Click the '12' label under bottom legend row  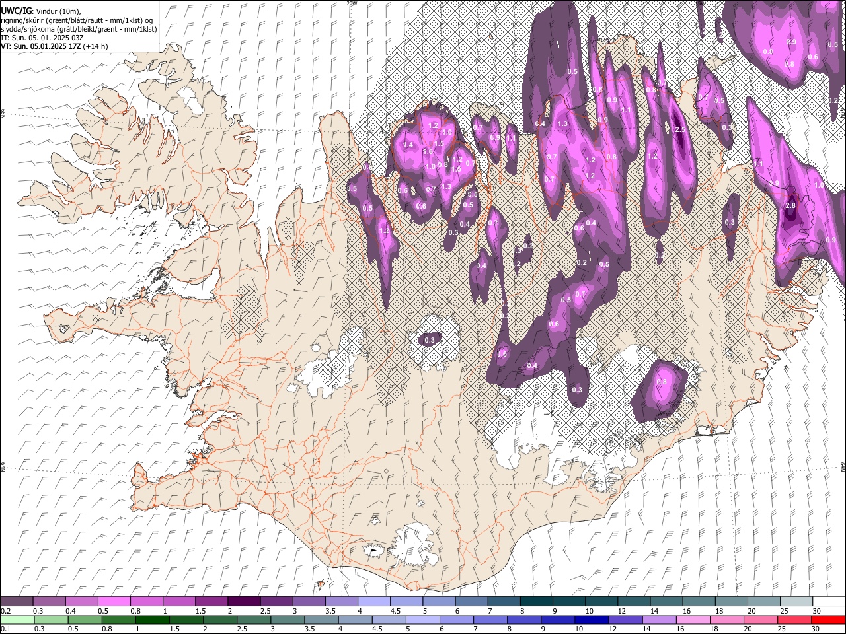click(611, 629)
